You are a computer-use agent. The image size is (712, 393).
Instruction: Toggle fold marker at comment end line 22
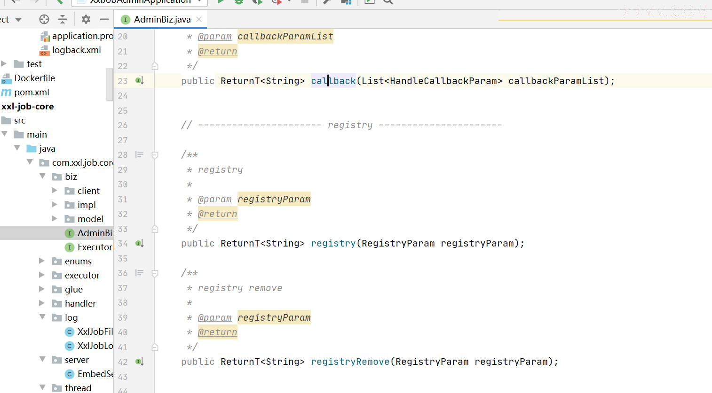155,66
